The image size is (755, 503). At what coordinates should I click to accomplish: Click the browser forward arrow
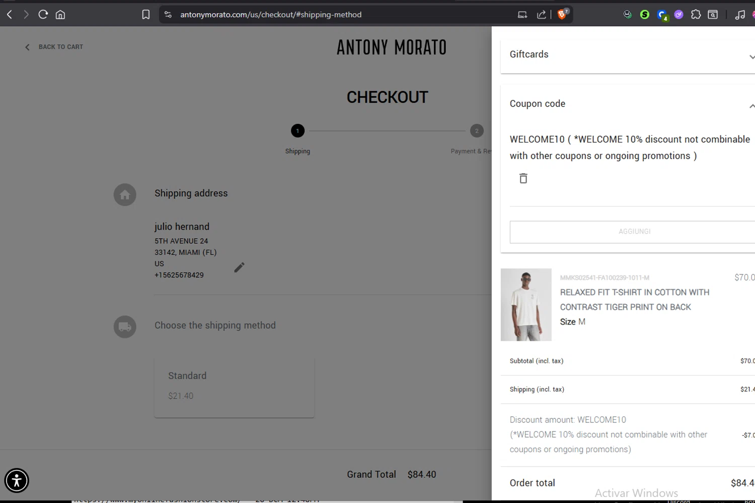point(26,15)
